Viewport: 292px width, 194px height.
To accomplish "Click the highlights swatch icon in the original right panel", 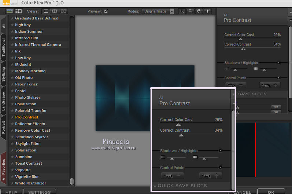I will tap(256, 68).
